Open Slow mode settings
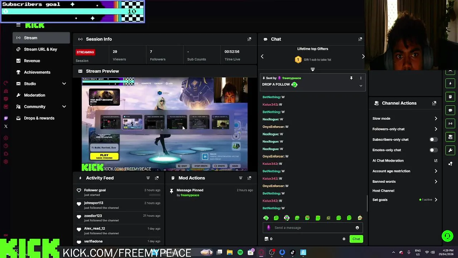 click(x=405, y=118)
